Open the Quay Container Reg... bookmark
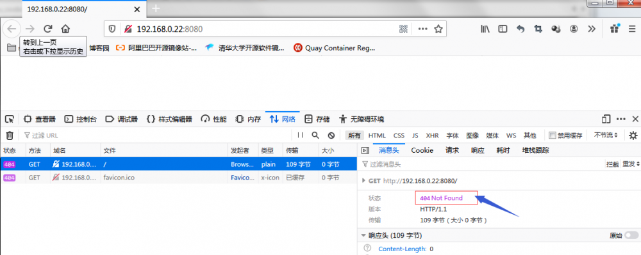The image size is (641, 255). pyautogui.click(x=335, y=48)
